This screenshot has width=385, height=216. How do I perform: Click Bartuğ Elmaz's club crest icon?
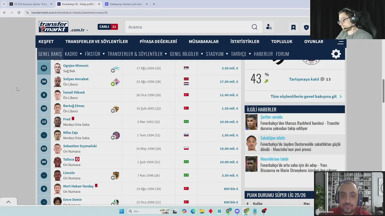click(x=116, y=109)
